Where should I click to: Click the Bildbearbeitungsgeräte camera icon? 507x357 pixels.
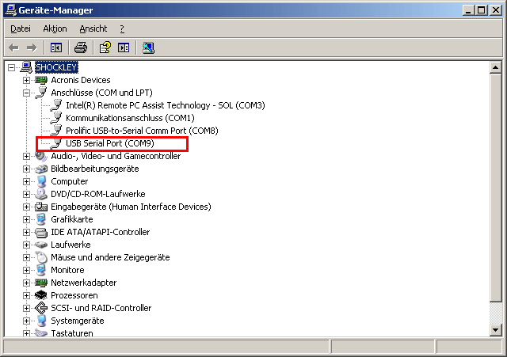[41, 169]
